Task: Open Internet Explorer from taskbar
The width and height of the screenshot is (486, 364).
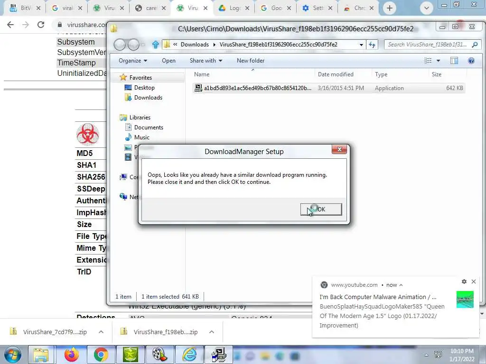Action: [189, 355]
